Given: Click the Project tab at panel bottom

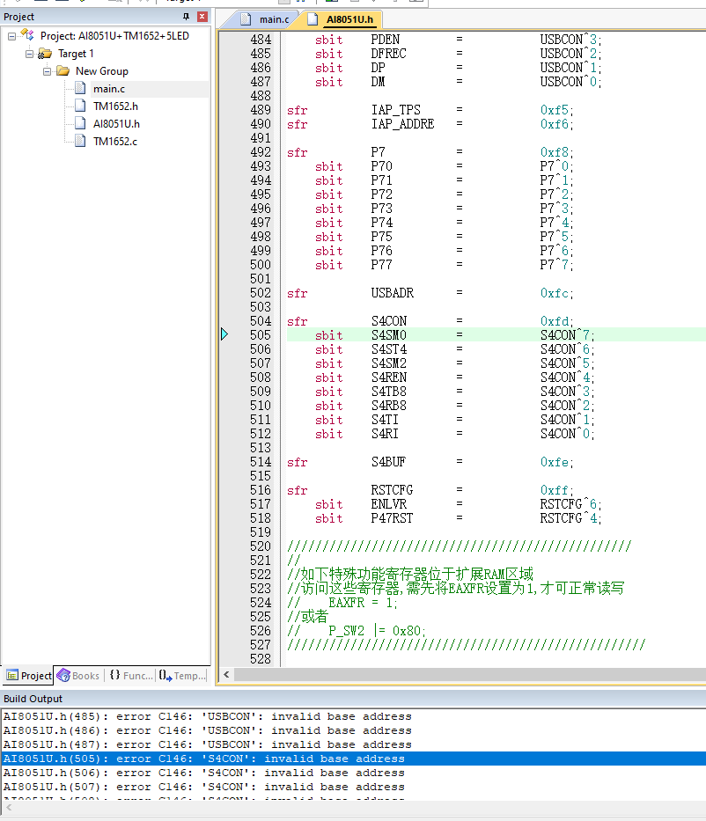Looking at the screenshot, I should [29, 676].
